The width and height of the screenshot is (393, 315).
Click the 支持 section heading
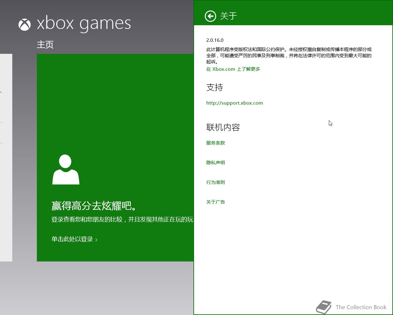[215, 87]
